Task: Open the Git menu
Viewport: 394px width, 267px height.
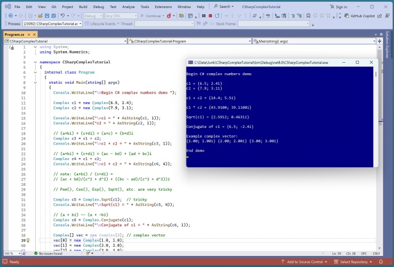Action: coord(54,7)
